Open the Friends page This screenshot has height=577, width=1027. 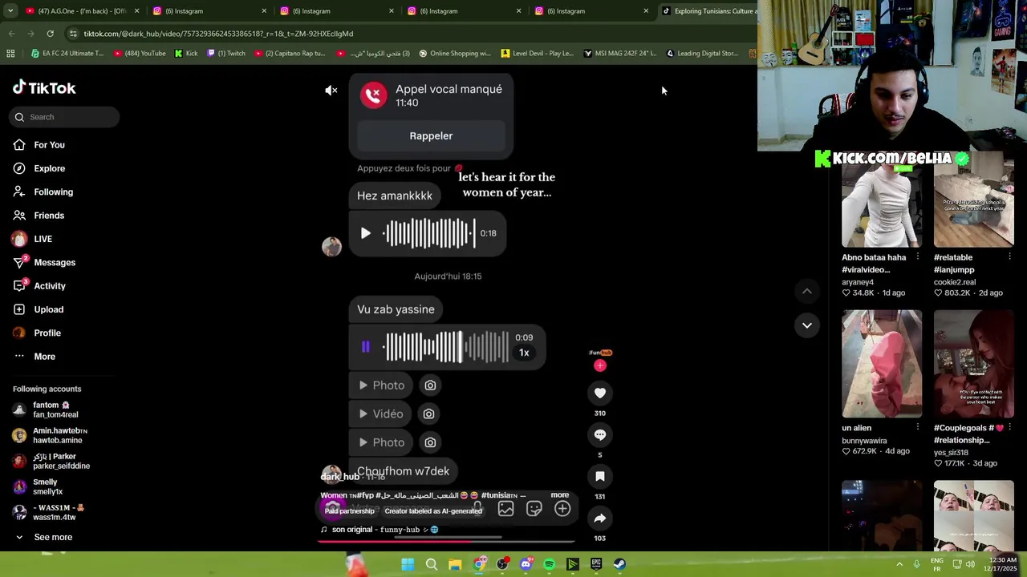(x=49, y=216)
